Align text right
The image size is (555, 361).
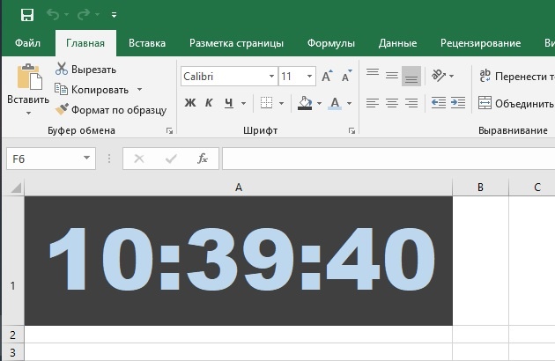point(411,103)
